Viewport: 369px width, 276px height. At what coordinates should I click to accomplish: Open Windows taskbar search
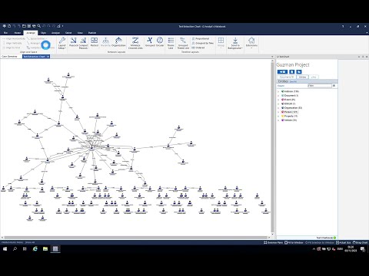click(15, 249)
